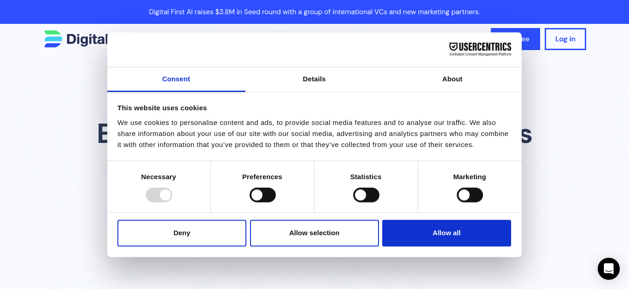Open the Intercom chat bubble icon

point(609,269)
